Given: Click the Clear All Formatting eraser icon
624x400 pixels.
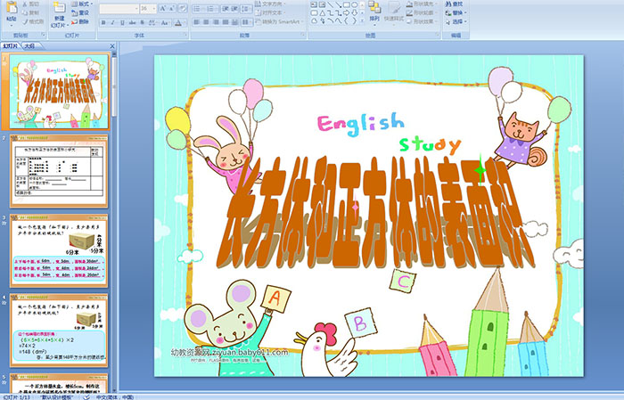Looking at the screenshot, I should (183, 8).
